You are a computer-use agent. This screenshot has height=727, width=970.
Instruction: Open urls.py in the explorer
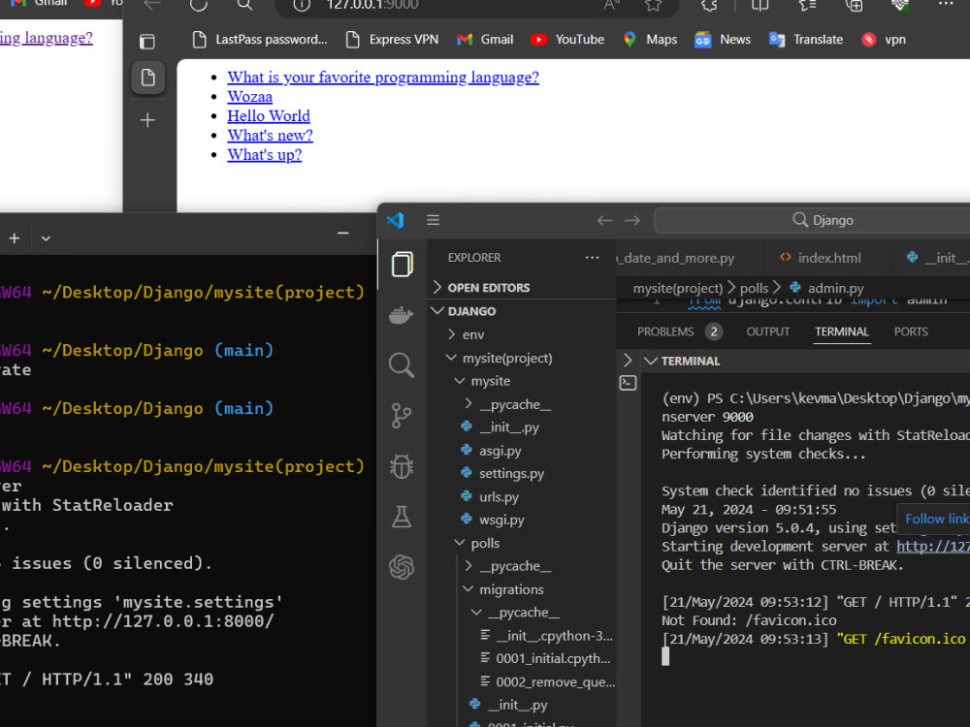click(499, 497)
